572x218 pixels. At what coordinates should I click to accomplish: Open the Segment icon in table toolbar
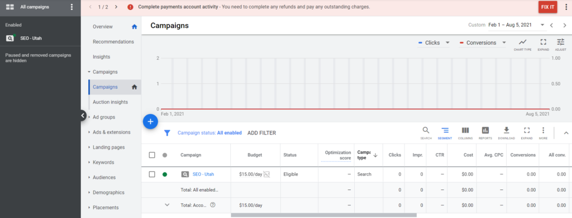click(x=445, y=133)
